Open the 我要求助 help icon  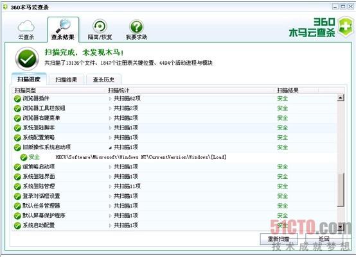coord(136,26)
